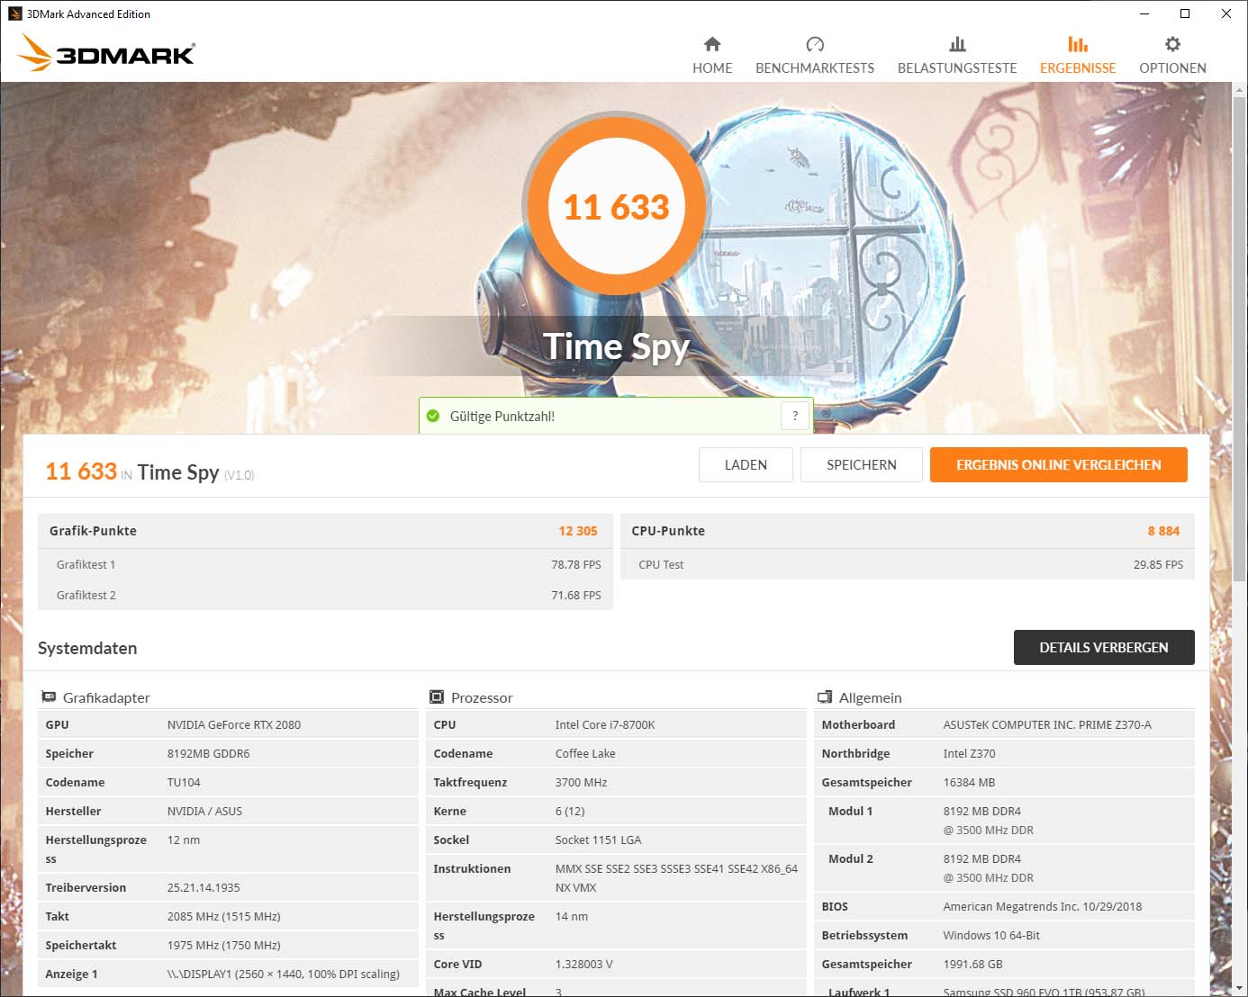Click the 3700 MHz Taktfrequenz value

(581, 782)
